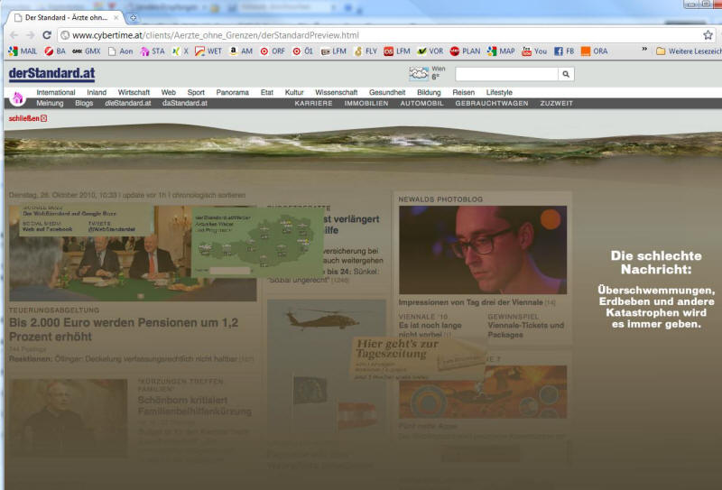The image size is (722, 490).
Task: Open the dieStandard.at link
Action: (128, 103)
